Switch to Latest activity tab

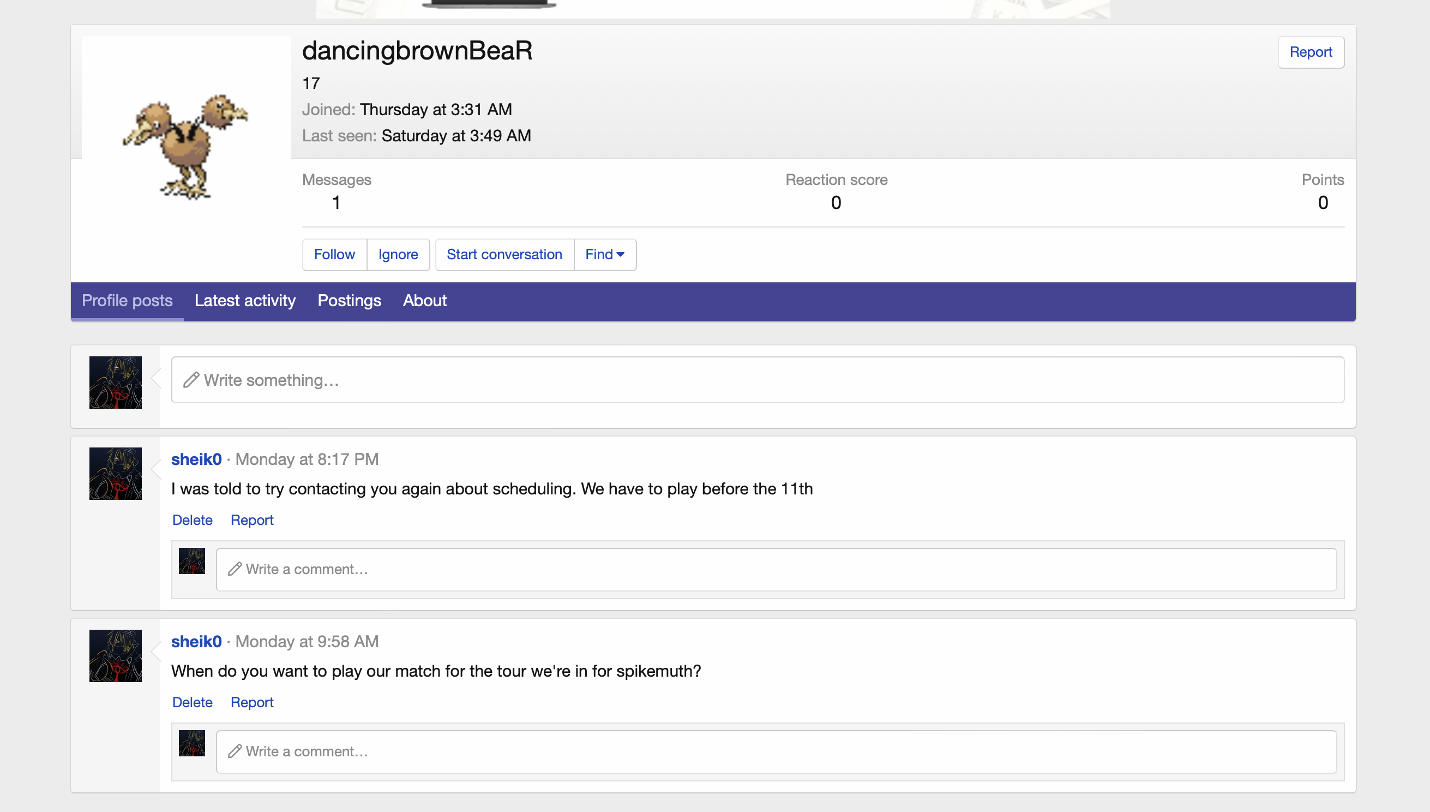click(245, 301)
